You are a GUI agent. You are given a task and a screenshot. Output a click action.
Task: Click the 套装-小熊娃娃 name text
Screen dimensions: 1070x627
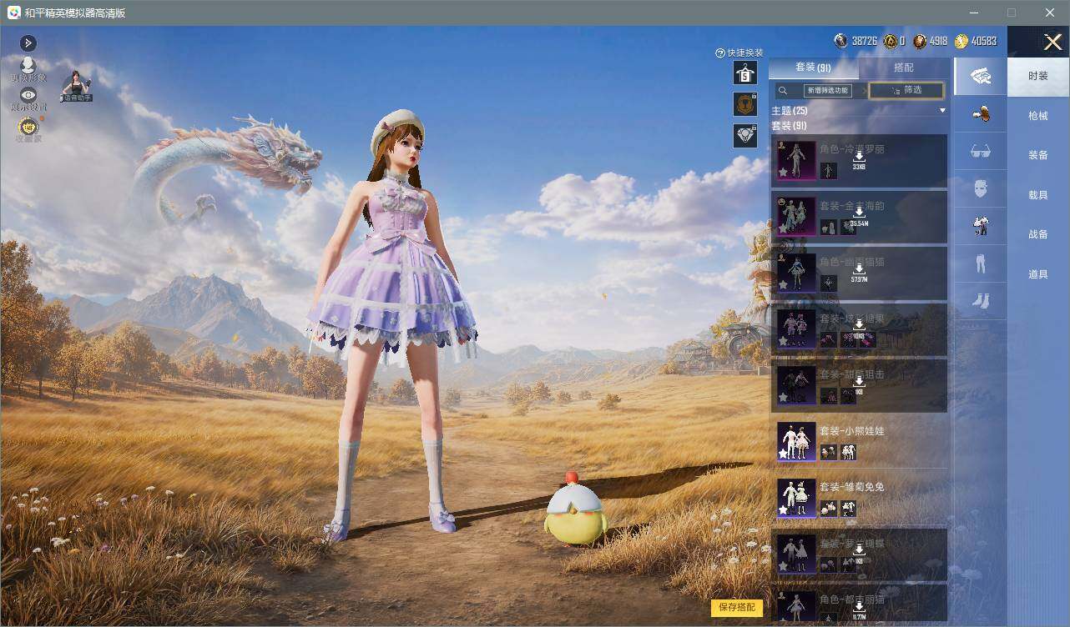pyautogui.click(x=851, y=431)
